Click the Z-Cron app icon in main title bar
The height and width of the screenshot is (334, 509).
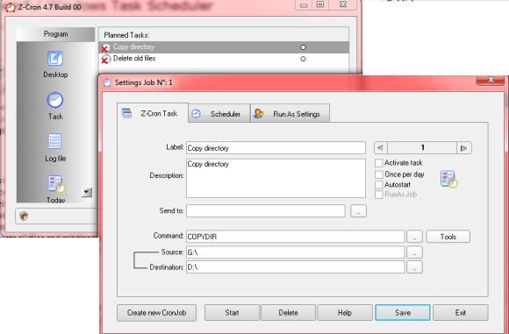tap(10, 7)
